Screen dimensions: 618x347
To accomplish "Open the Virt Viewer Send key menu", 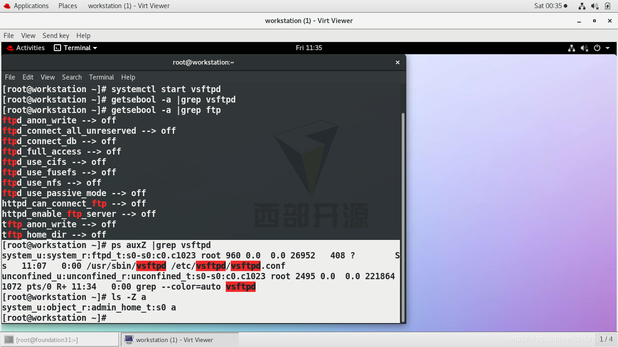I will pyautogui.click(x=56, y=35).
